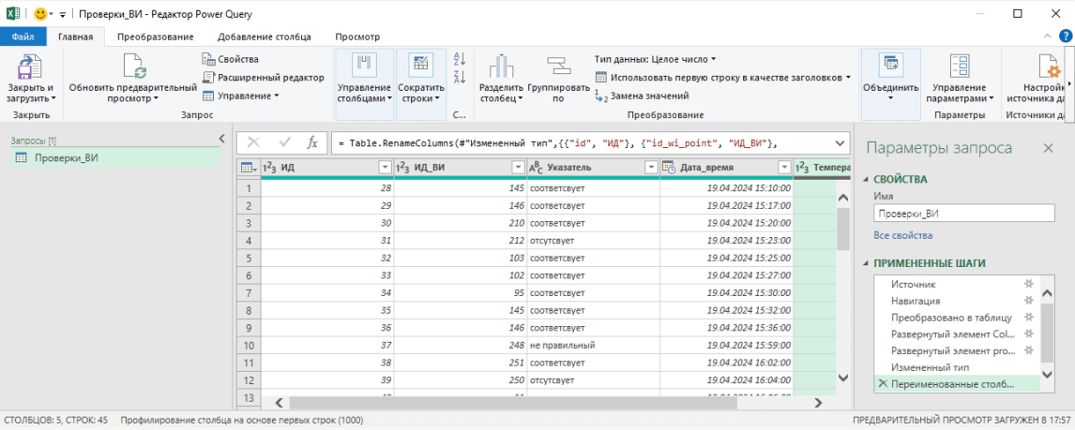Open Data type (Тип данных) dropdown

point(655,59)
